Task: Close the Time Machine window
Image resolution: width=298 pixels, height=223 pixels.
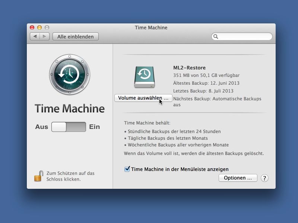Action: [32, 28]
